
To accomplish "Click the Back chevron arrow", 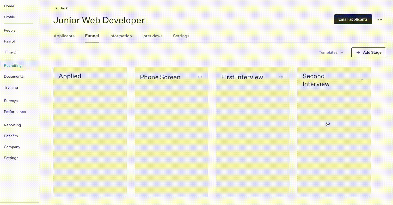I will 56,8.
